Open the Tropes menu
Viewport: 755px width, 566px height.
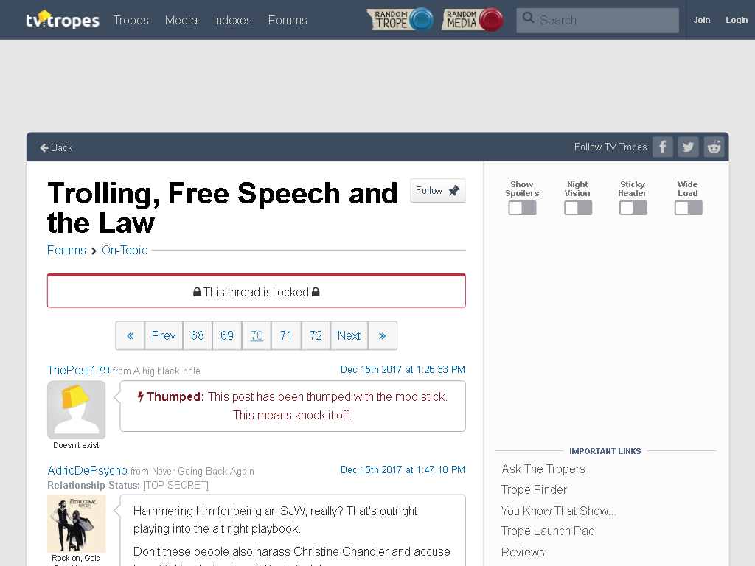131,20
